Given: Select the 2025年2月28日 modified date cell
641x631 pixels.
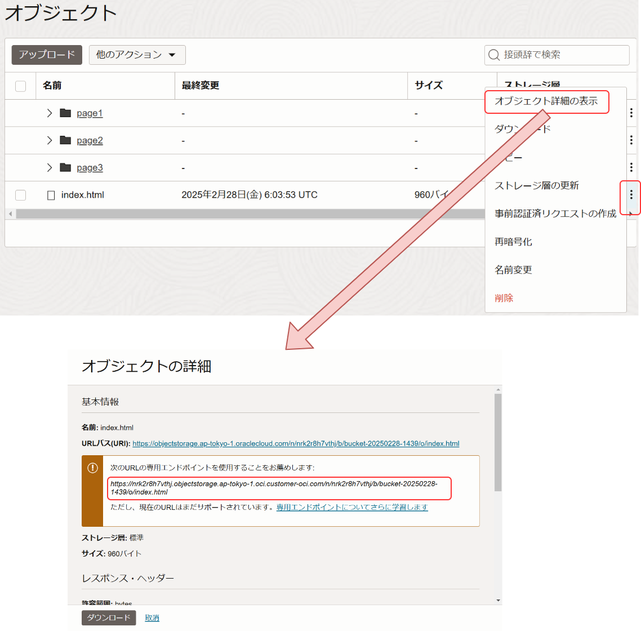Looking at the screenshot, I should coord(250,195).
